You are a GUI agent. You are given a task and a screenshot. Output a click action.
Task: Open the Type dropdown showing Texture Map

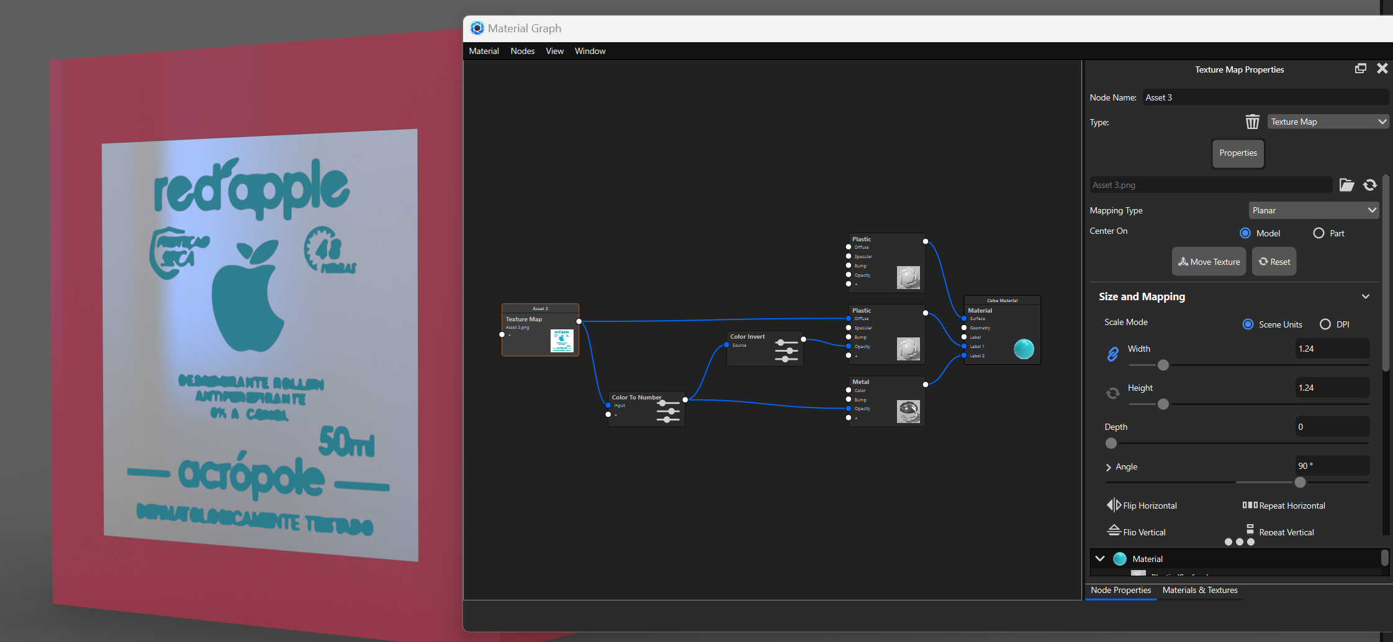pyautogui.click(x=1328, y=122)
